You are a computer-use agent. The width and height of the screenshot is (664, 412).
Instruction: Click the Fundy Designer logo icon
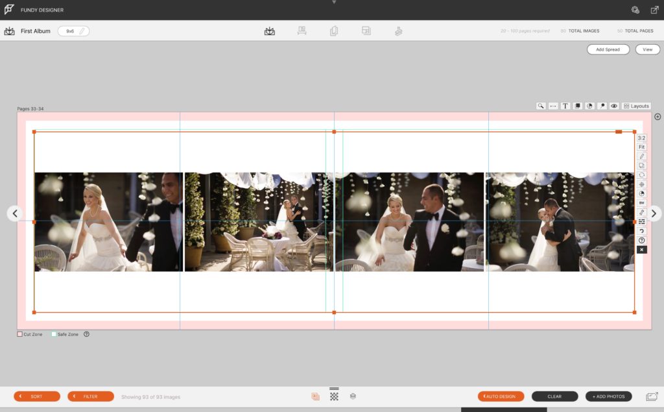[x=9, y=9]
